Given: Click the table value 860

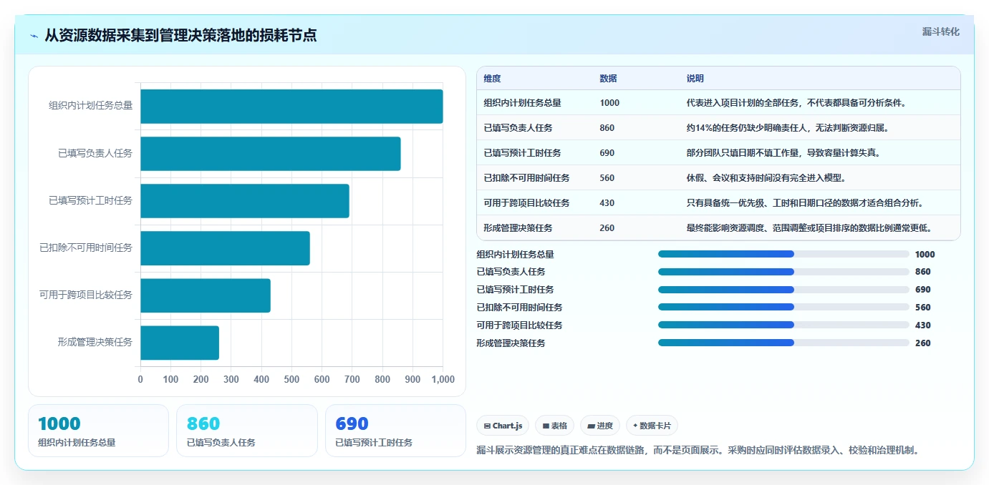Looking at the screenshot, I should coord(607,128).
